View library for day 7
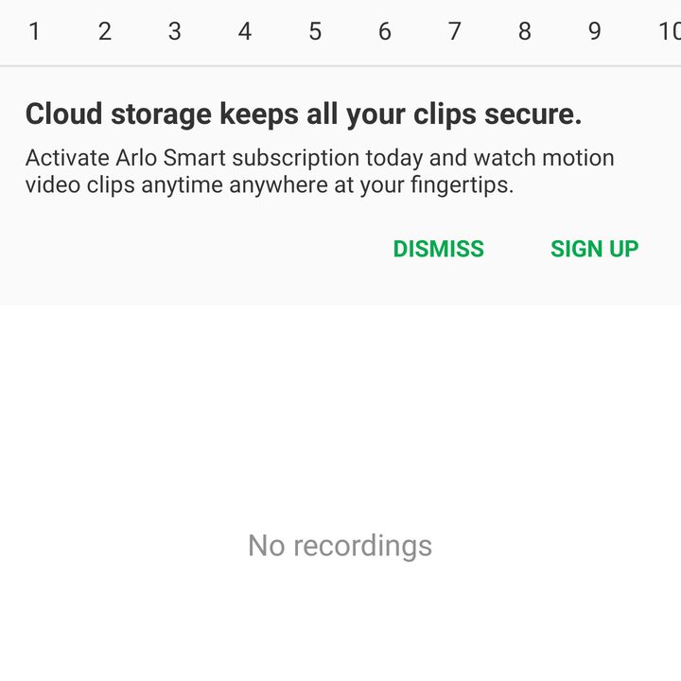 click(x=455, y=31)
